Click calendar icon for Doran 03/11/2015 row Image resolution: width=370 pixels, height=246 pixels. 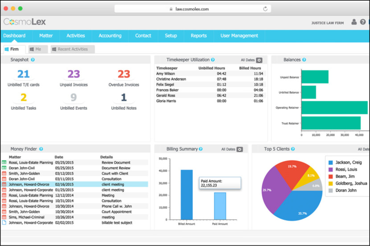[4, 179]
